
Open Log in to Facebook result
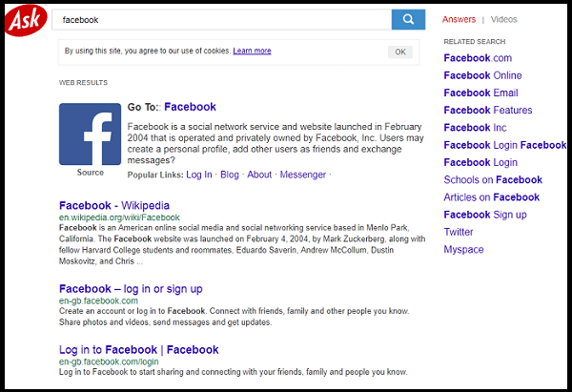pos(138,350)
